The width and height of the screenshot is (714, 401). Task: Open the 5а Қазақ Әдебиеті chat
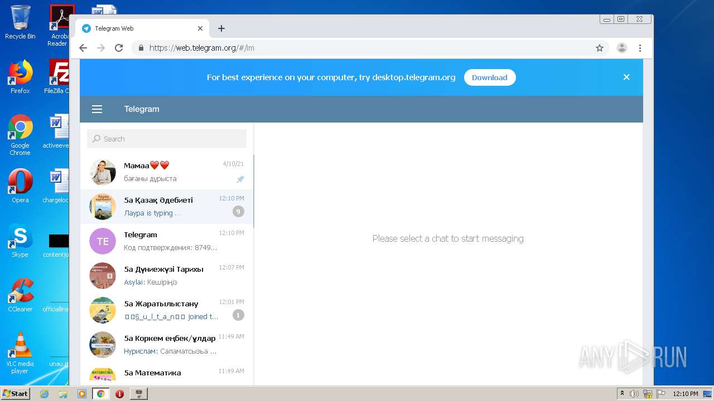(167, 207)
